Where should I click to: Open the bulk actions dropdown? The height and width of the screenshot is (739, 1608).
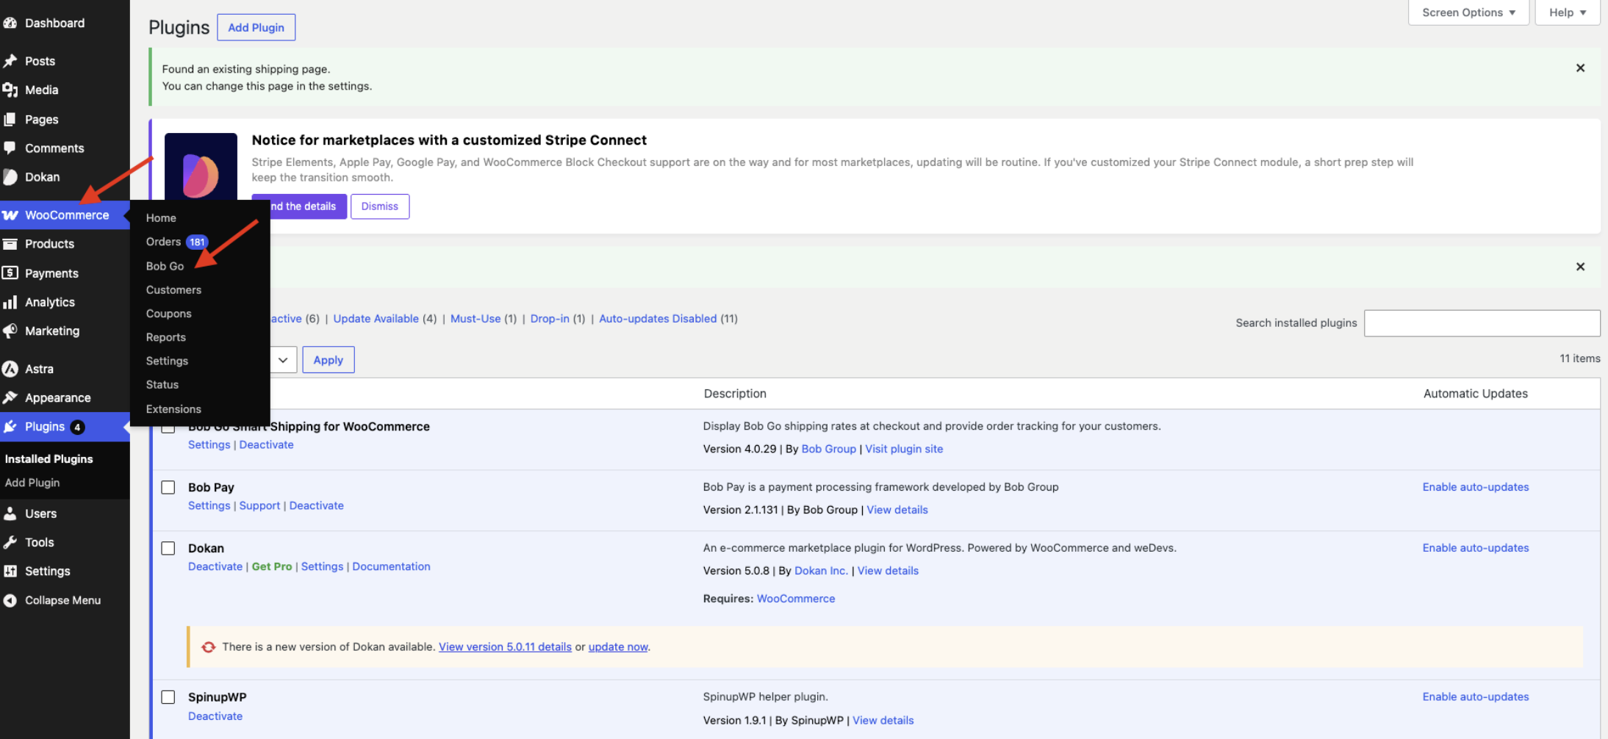pos(283,360)
